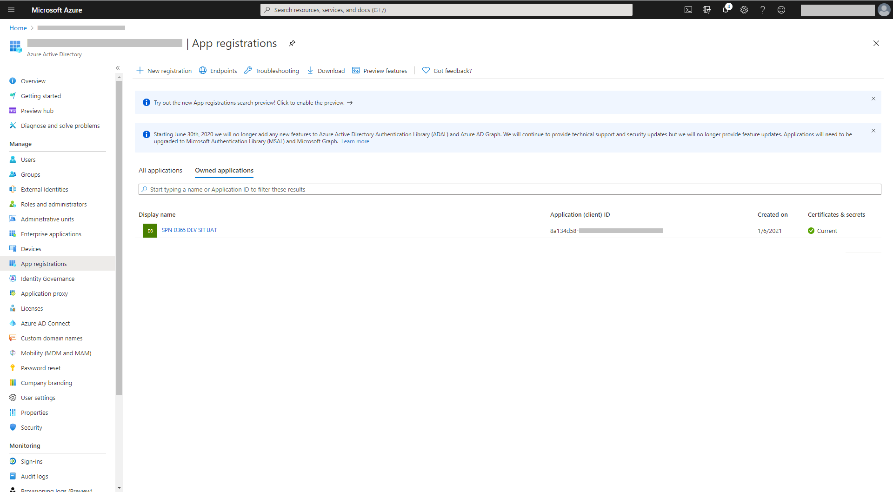Viewport: 893px width, 492px height.
Task: Open Enterprise applications in the sidebar
Action: tap(51, 234)
